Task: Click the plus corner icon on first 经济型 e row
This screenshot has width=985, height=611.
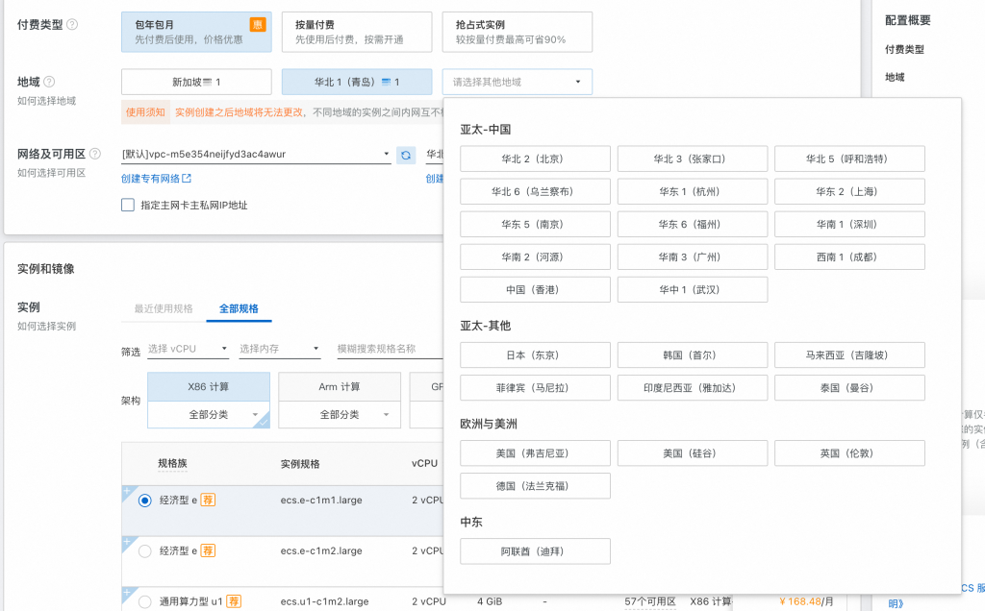Action: (126, 491)
